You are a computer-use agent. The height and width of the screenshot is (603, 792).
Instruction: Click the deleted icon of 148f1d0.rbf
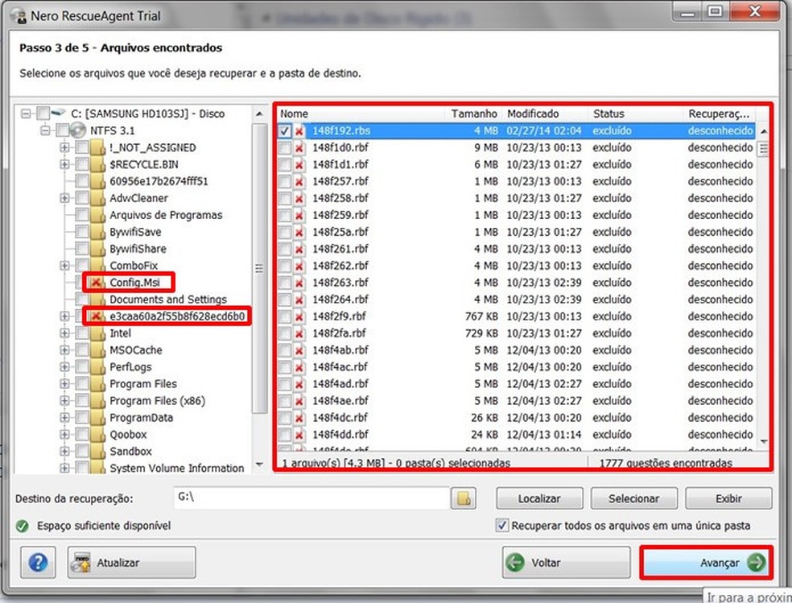(x=299, y=148)
